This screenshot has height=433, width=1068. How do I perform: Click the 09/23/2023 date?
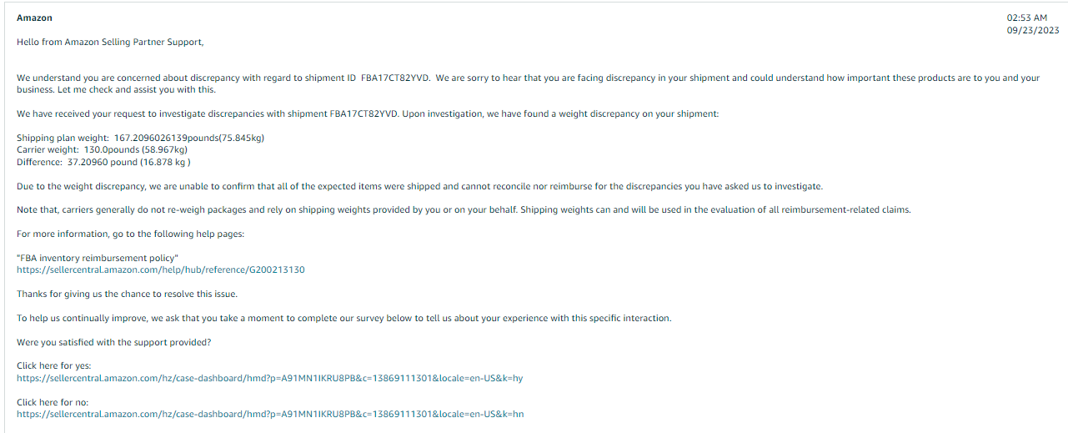[1033, 30]
